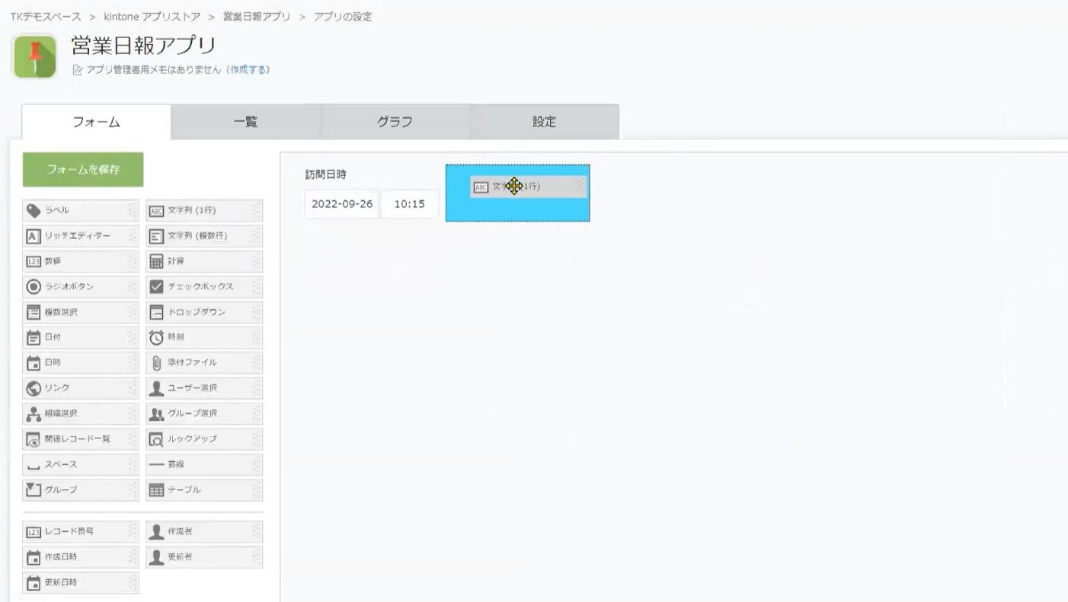Open the 設定 tab
This screenshot has height=602, width=1068.
point(544,122)
